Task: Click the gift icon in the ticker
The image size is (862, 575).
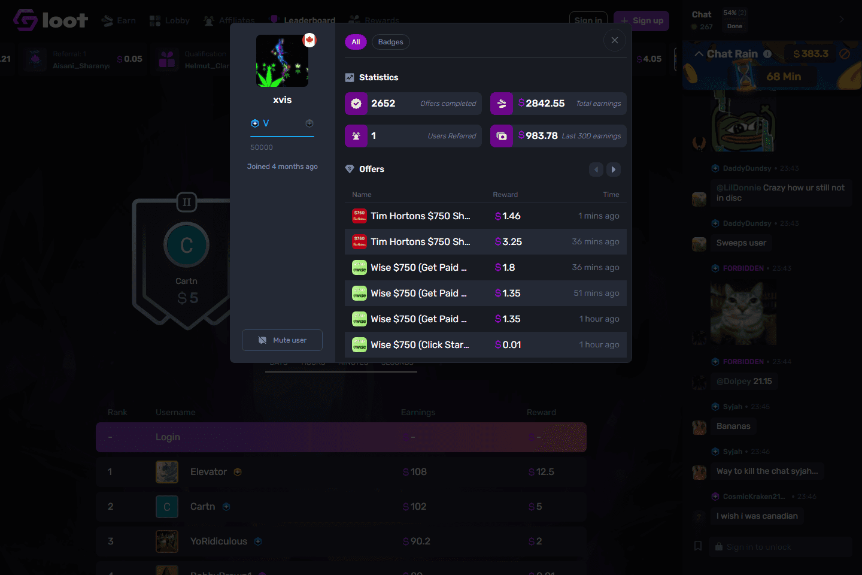Action: [167, 59]
